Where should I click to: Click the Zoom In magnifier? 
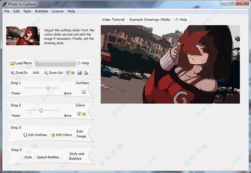pyautogui.click(x=19, y=72)
